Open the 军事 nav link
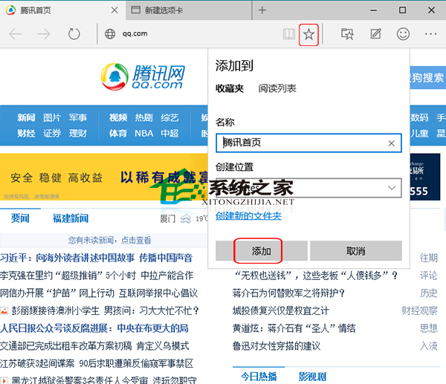Image resolution: width=446 pixels, height=384 pixels. click(x=78, y=117)
